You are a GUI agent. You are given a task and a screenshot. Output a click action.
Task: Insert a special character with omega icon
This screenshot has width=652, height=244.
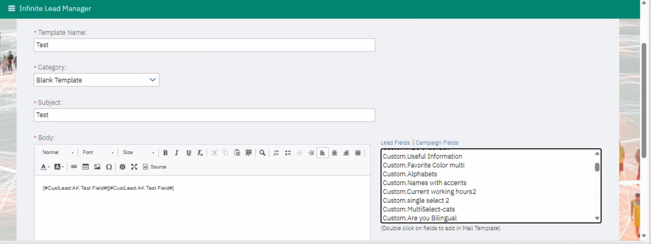point(109,167)
